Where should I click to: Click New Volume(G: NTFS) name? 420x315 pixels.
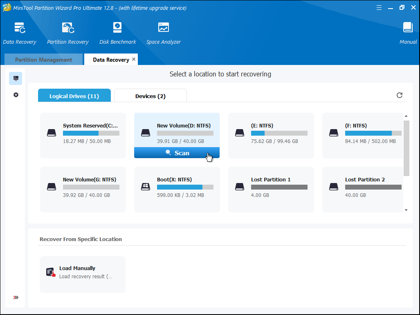(x=90, y=180)
